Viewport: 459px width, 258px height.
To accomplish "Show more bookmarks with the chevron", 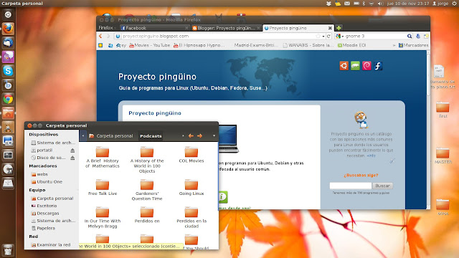I will point(394,45).
